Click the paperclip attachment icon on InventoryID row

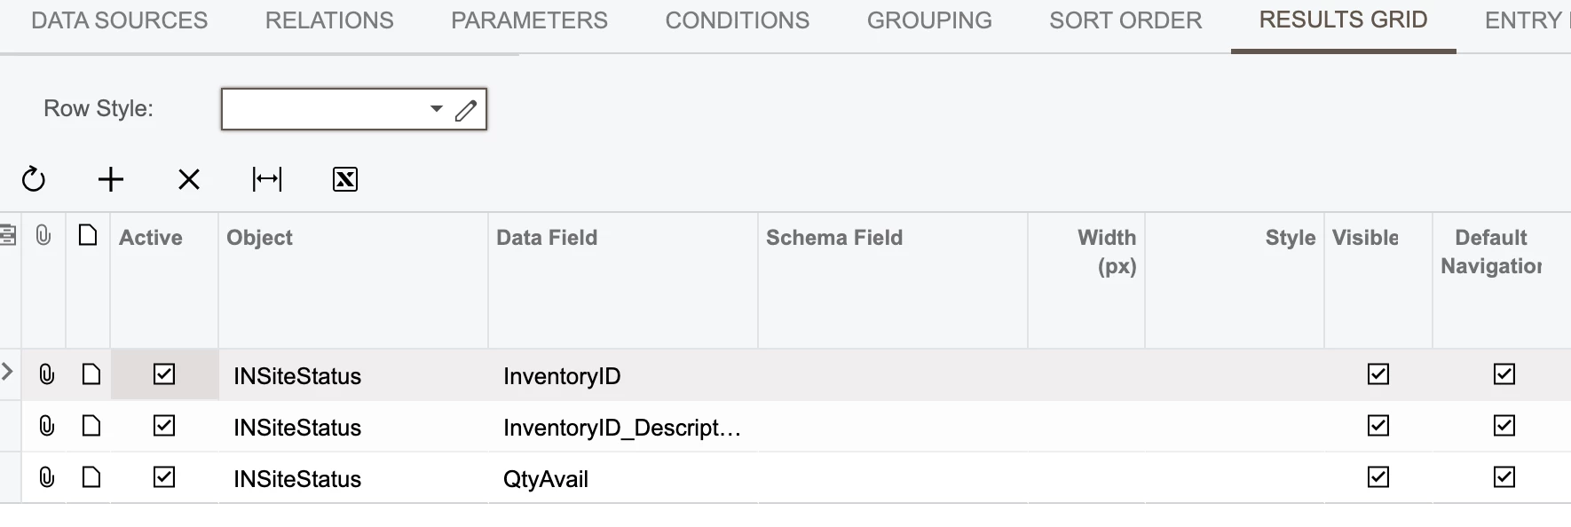click(46, 374)
